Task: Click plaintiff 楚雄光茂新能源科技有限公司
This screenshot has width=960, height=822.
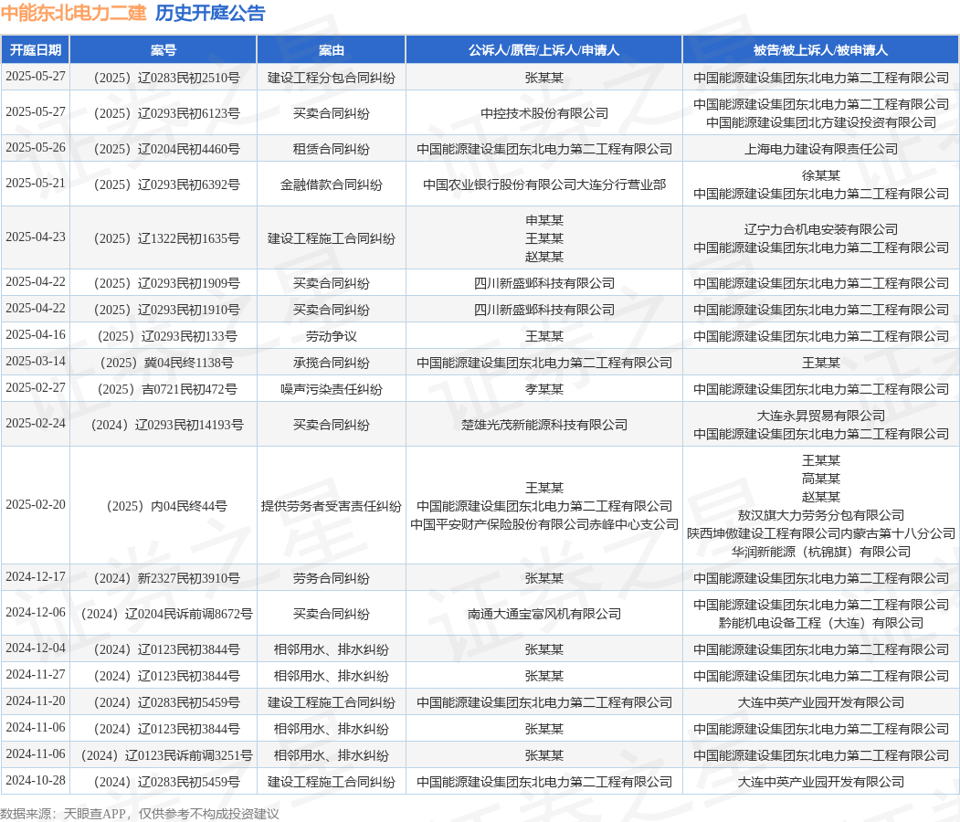Action: (544, 424)
